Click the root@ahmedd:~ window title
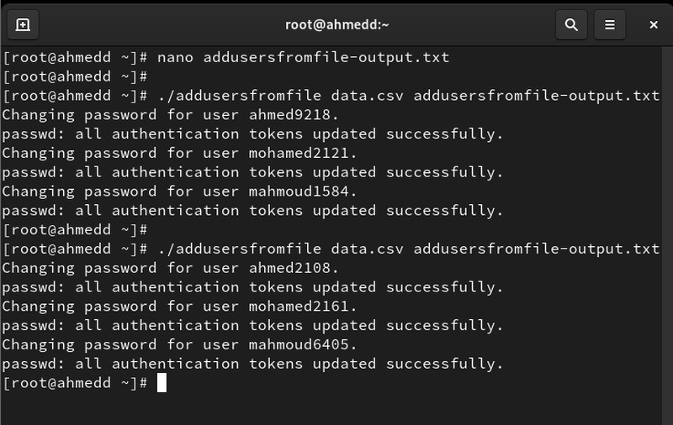Screen dimensions: 673x425 pyautogui.click(x=337, y=25)
